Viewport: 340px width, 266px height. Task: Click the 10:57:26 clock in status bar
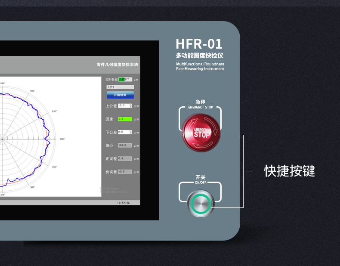[123, 203]
